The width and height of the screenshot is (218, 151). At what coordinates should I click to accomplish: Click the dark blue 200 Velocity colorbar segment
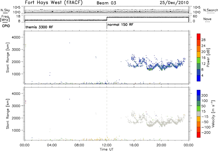[199, 93]
